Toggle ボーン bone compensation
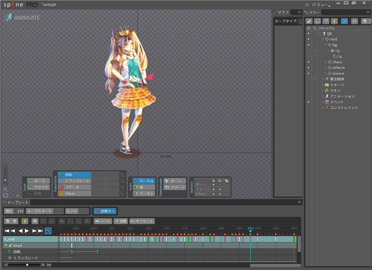Image resolution: width=372 pixels, height=270 pixels. coord(174,181)
